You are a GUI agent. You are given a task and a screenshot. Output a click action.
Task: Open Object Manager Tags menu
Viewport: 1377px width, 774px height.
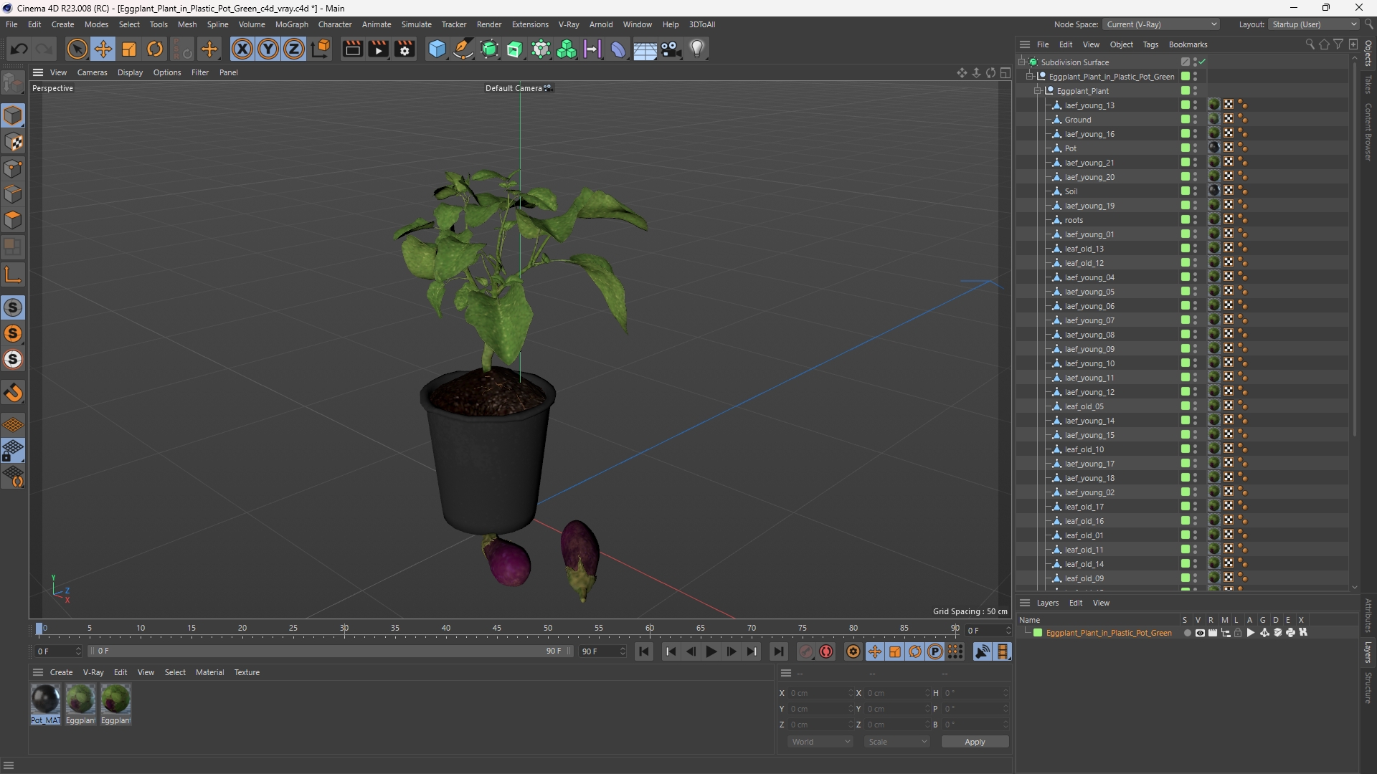pyautogui.click(x=1150, y=44)
